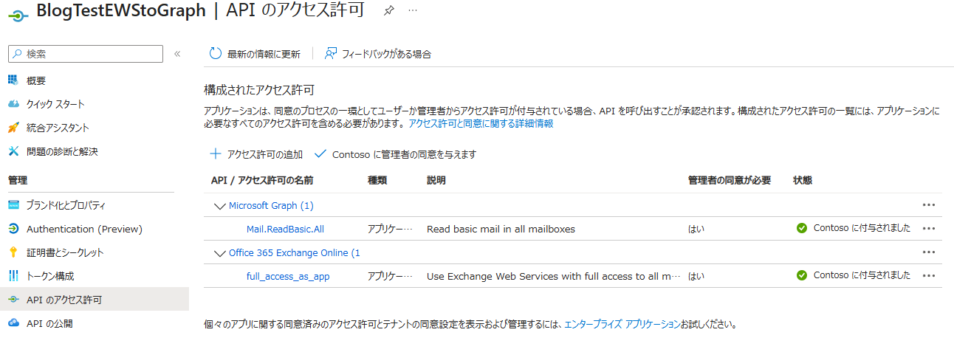Image resolution: width=954 pixels, height=338 pixels.
Task: Click the API / アクセス許可の名前 column header
Action: 262,180
